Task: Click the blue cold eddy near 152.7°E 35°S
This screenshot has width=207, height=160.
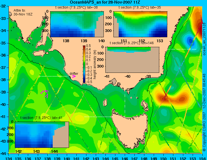Action: [190, 40]
